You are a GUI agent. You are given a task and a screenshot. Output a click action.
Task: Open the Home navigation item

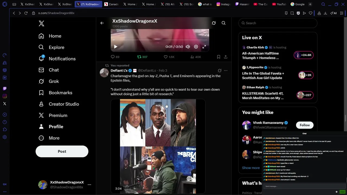[50, 36]
